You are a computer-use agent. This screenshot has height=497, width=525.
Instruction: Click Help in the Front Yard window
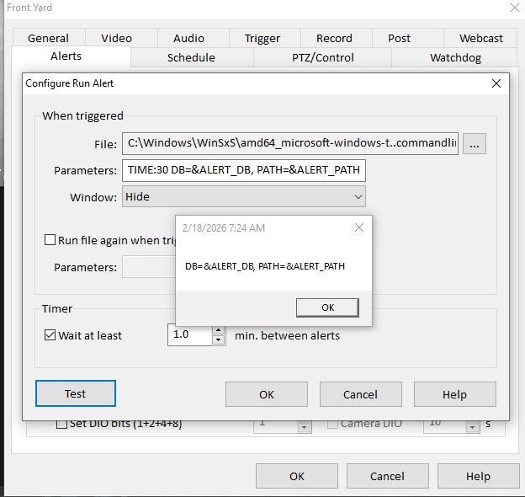[x=478, y=476]
